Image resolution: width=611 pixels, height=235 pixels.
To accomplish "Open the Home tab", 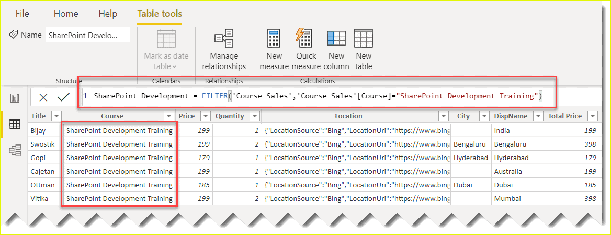I will pos(66,14).
